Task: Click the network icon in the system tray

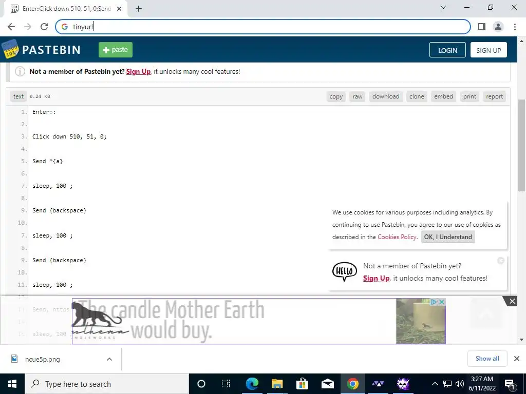Action: point(447,384)
